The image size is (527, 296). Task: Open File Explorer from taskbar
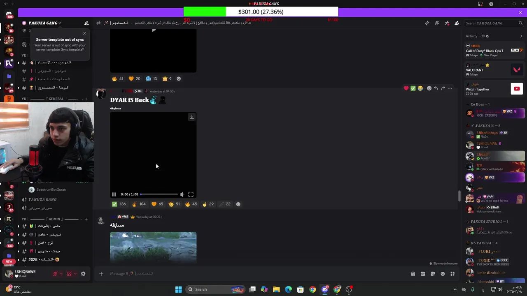pos(276,289)
